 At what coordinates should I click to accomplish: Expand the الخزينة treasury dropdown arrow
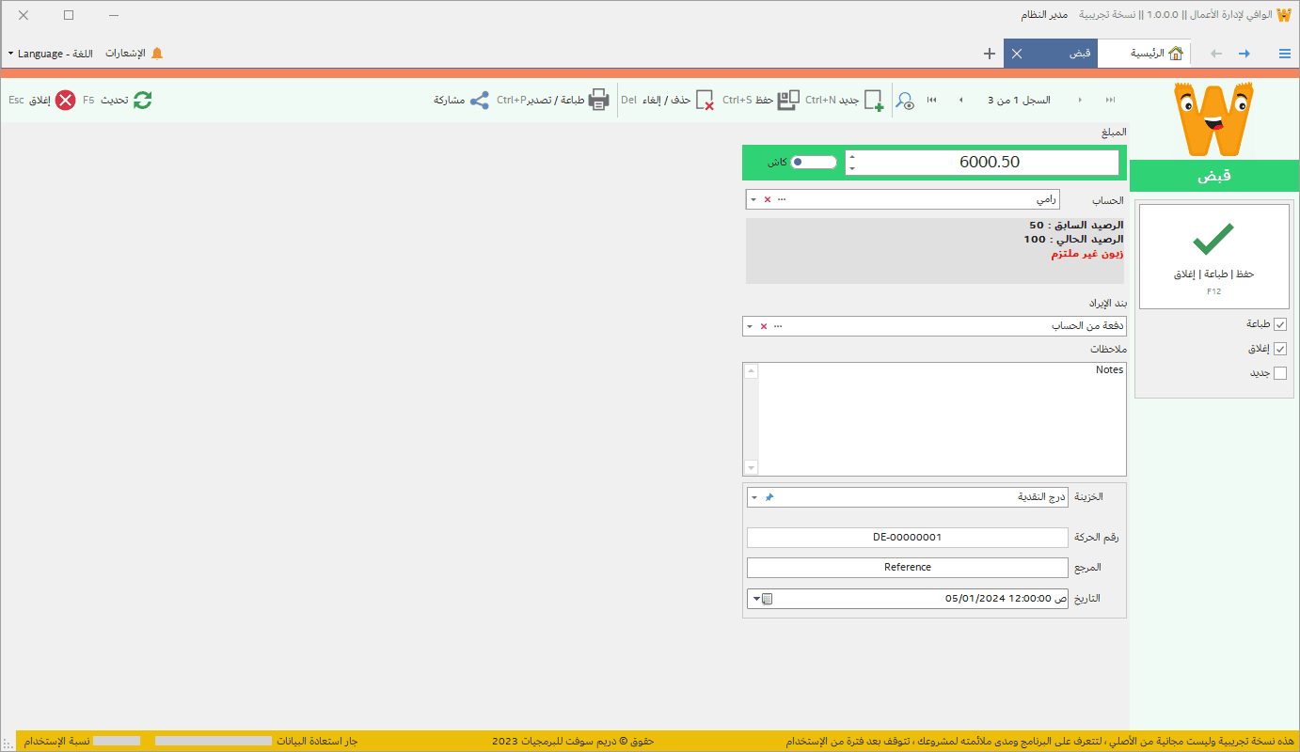pyautogui.click(x=753, y=496)
